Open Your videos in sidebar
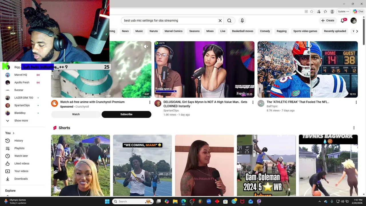Screen dimensions: 366x206 click(x=23, y=171)
